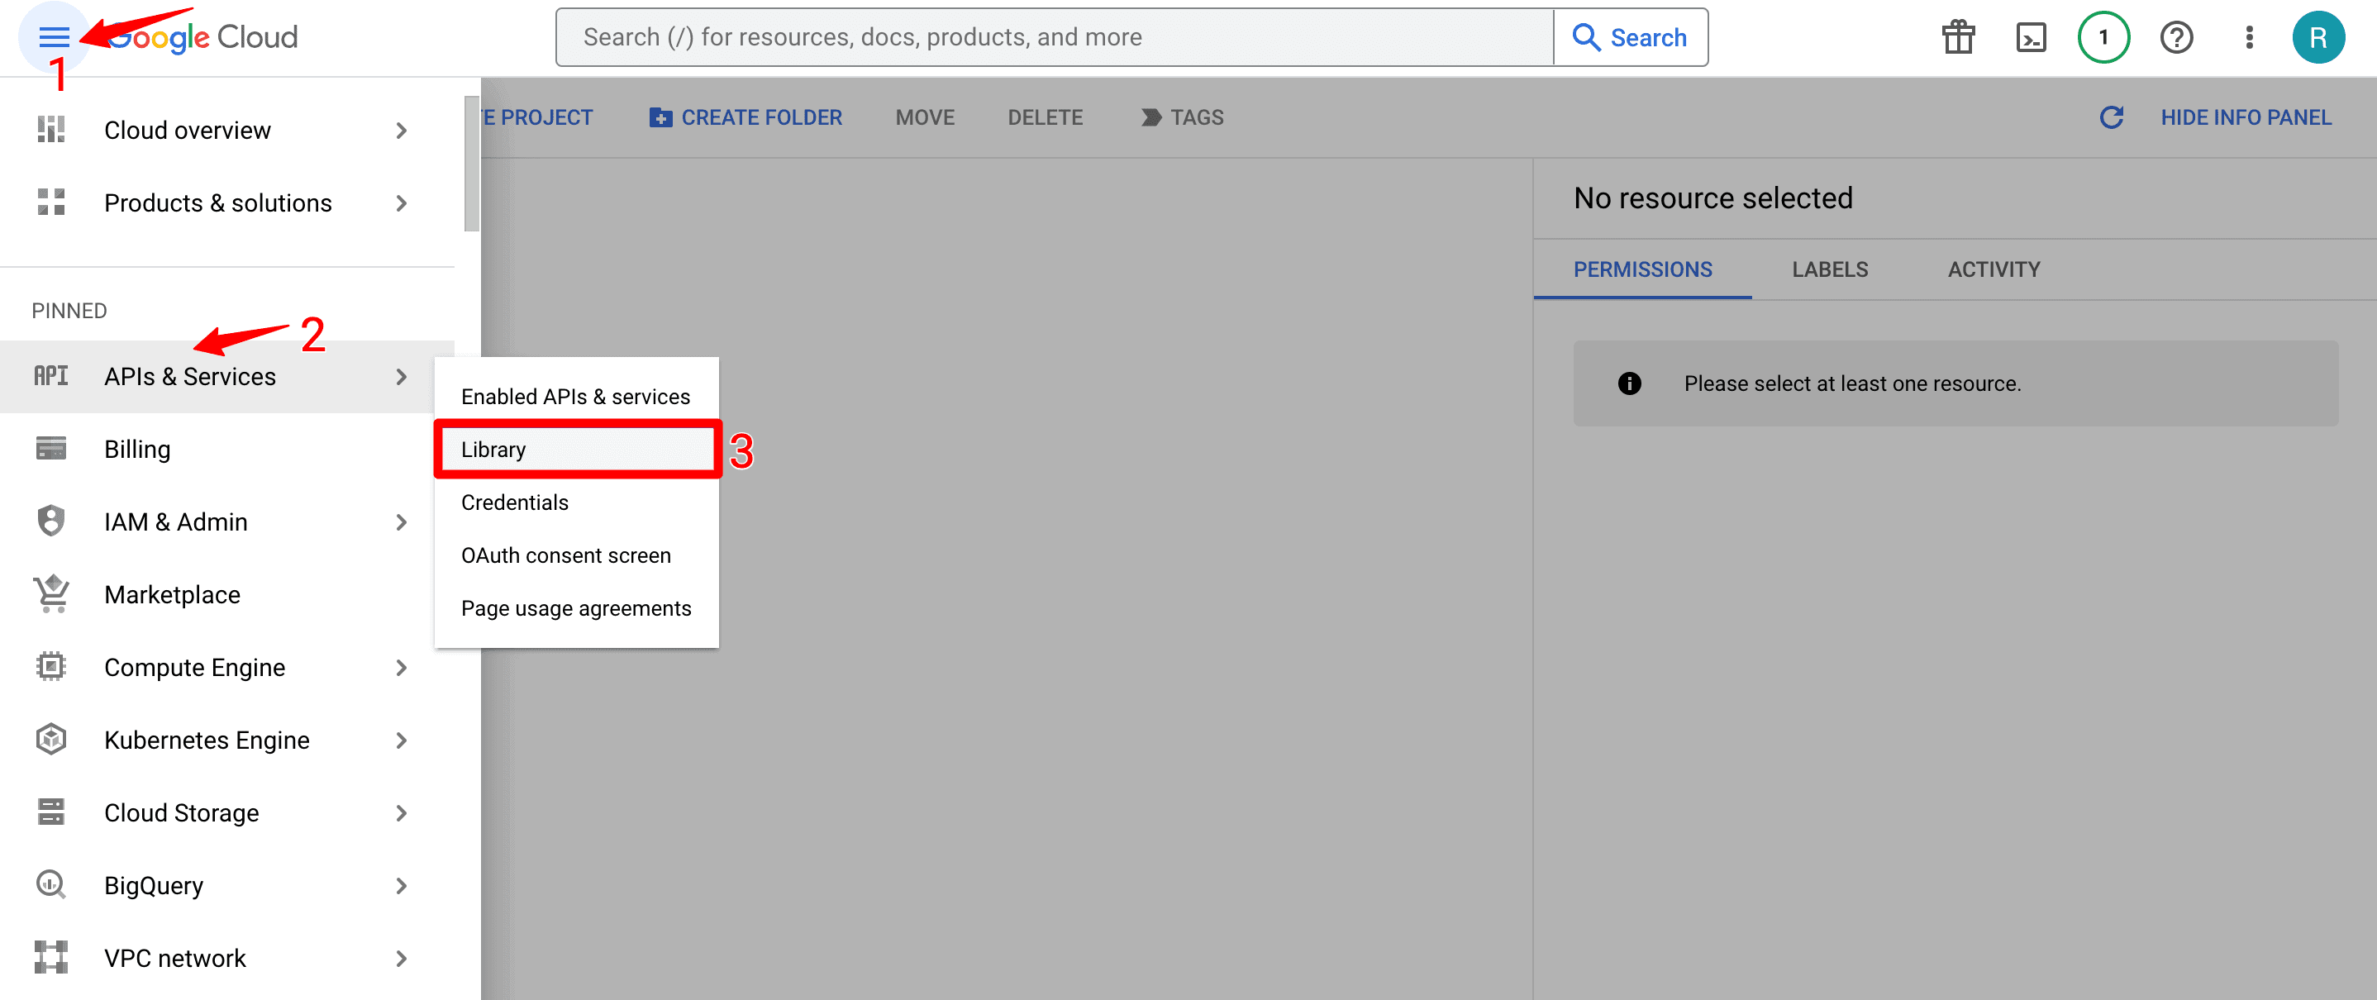The height and width of the screenshot is (1000, 2377).
Task: Expand VPC network chevron
Action: [x=402, y=958]
